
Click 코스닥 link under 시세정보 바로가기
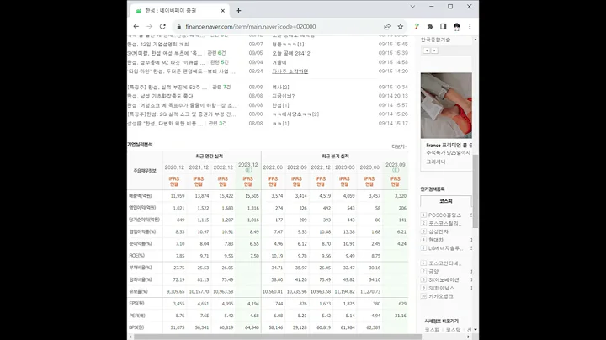click(453, 330)
